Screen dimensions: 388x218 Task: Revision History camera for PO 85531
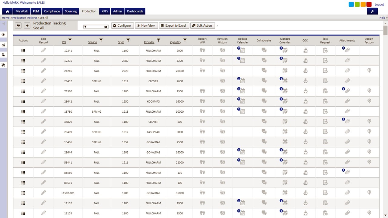point(222,183)
